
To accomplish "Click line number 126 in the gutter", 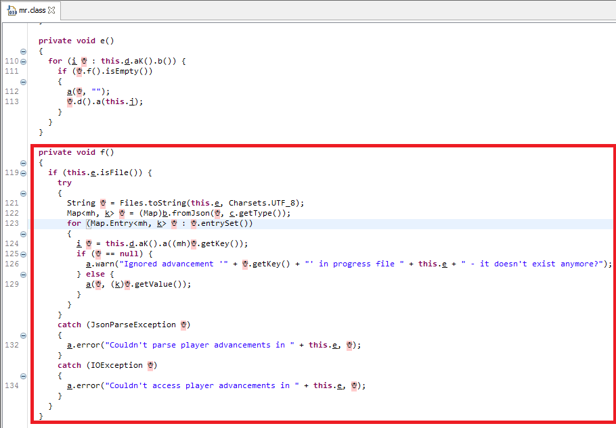I will 12,264.
